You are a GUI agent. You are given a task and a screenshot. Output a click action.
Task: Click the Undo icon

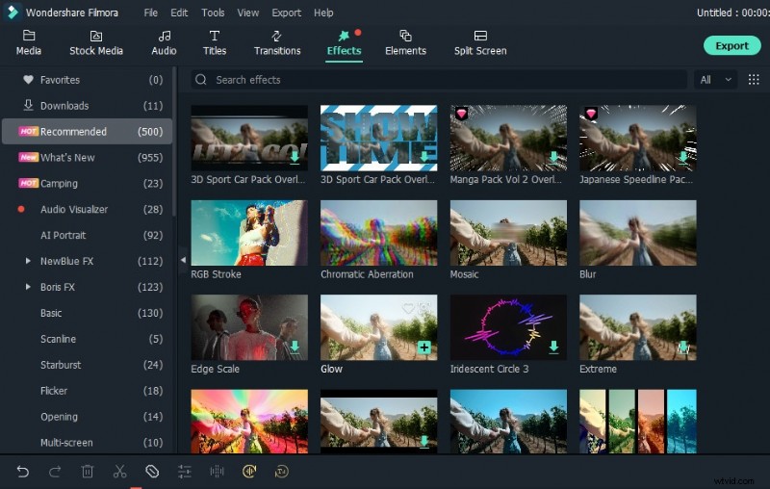point(22,472)
